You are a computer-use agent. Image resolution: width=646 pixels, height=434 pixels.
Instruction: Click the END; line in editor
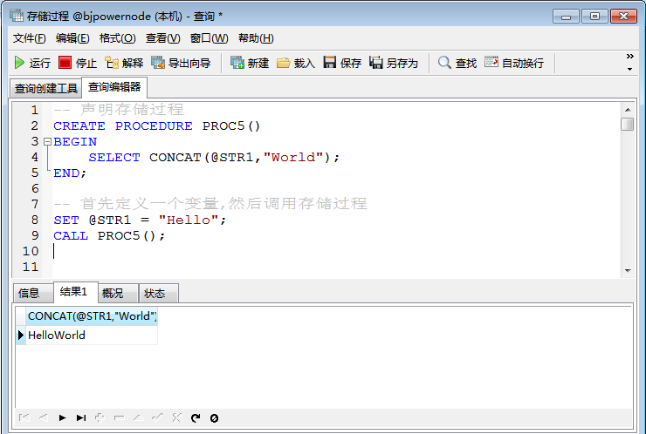click(x=70, y=173)
